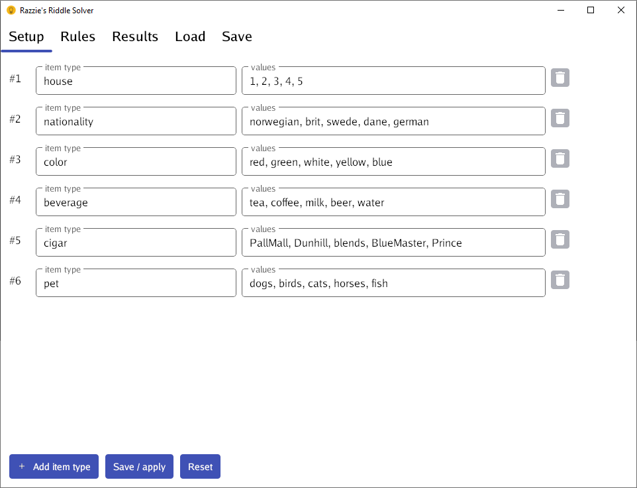Viewport: 637px width, 488px height.
Task: Open the Rules tab
Action: point(78,36)
